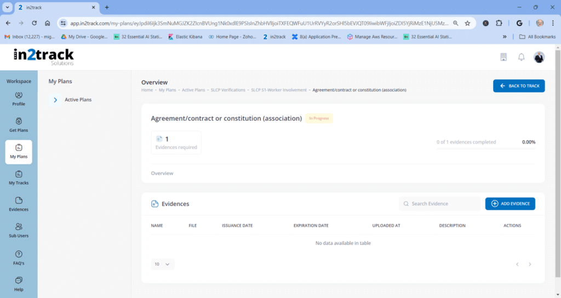Viewport: 561px width, 298px height.
Task: Open SLCP Verifications breadcrumb link
Action: [228, 90]
